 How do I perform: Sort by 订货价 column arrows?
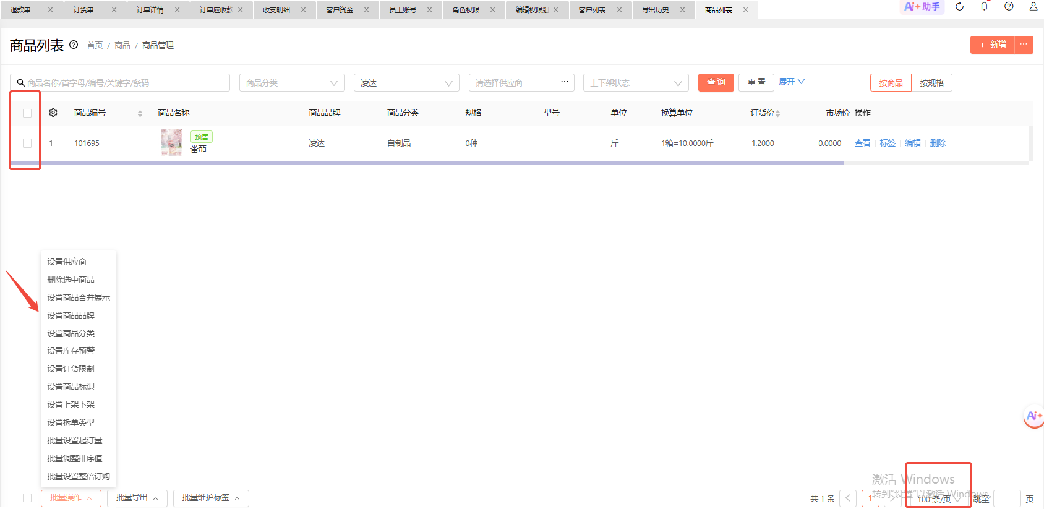777,113
